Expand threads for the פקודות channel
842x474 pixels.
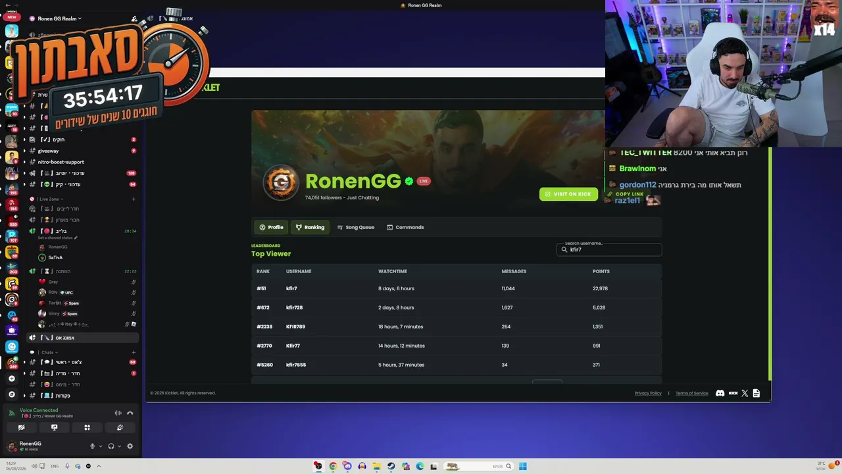pyautogui.click(x=24, y=396)
